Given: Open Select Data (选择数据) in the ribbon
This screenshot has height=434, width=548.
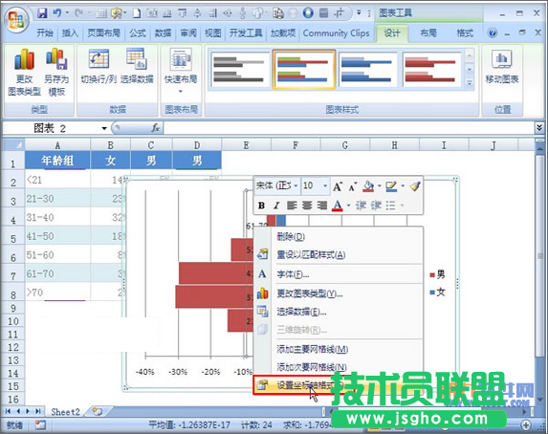Looking at the screenshot, I should coord(137,66).
